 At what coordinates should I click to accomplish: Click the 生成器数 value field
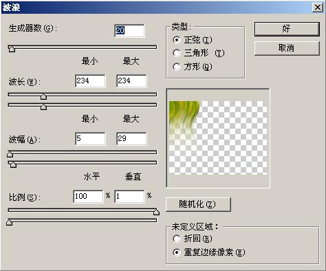pos(129,30)
